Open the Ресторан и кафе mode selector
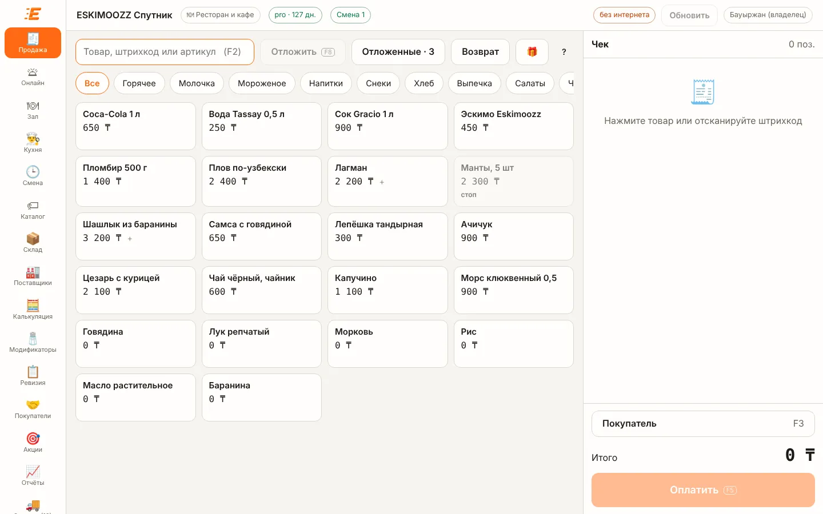The height and width of the screenshot is (514, 823). click(x=221, y=15)
